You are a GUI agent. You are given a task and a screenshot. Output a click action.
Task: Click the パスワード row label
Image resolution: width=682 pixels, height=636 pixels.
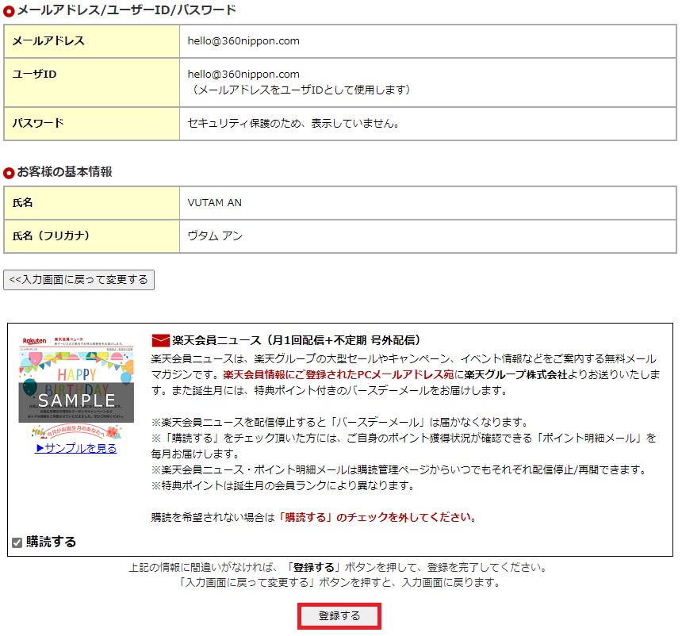point(38,123)
